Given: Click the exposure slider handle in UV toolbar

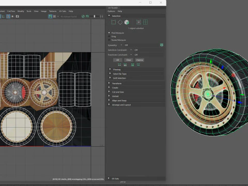Looking at the screenshot, I should pos(95,17).
